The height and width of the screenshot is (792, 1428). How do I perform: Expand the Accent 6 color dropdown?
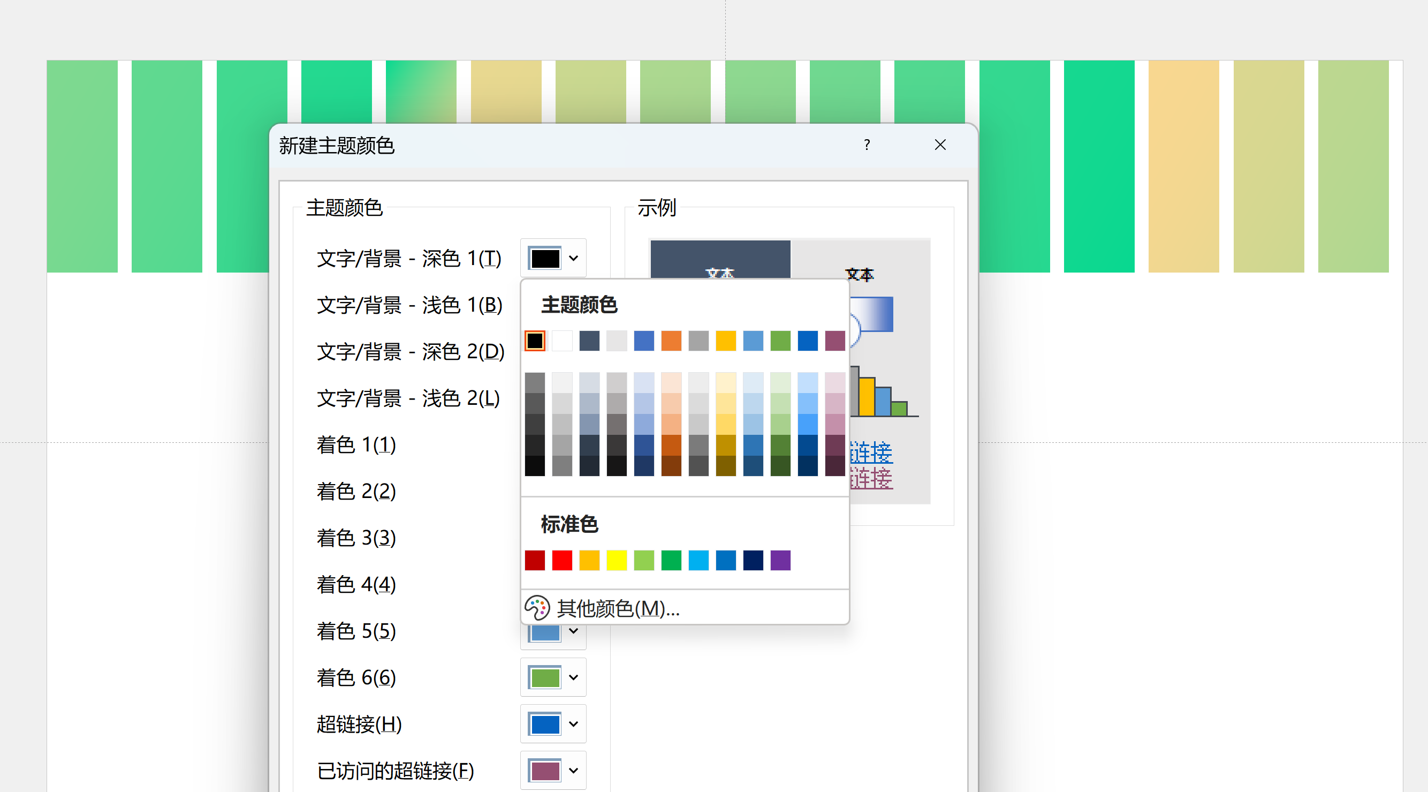(553, 677)
